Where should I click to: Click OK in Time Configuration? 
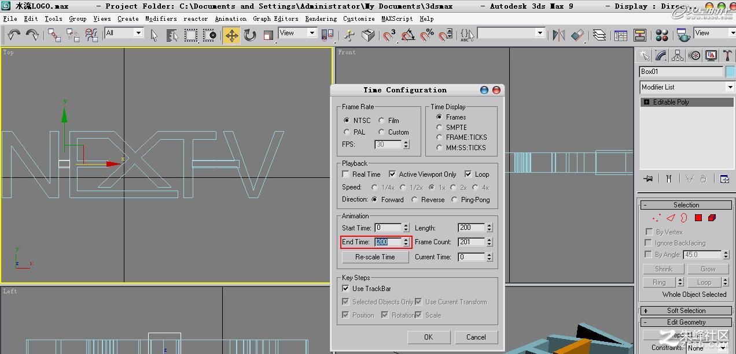point(428,337)
